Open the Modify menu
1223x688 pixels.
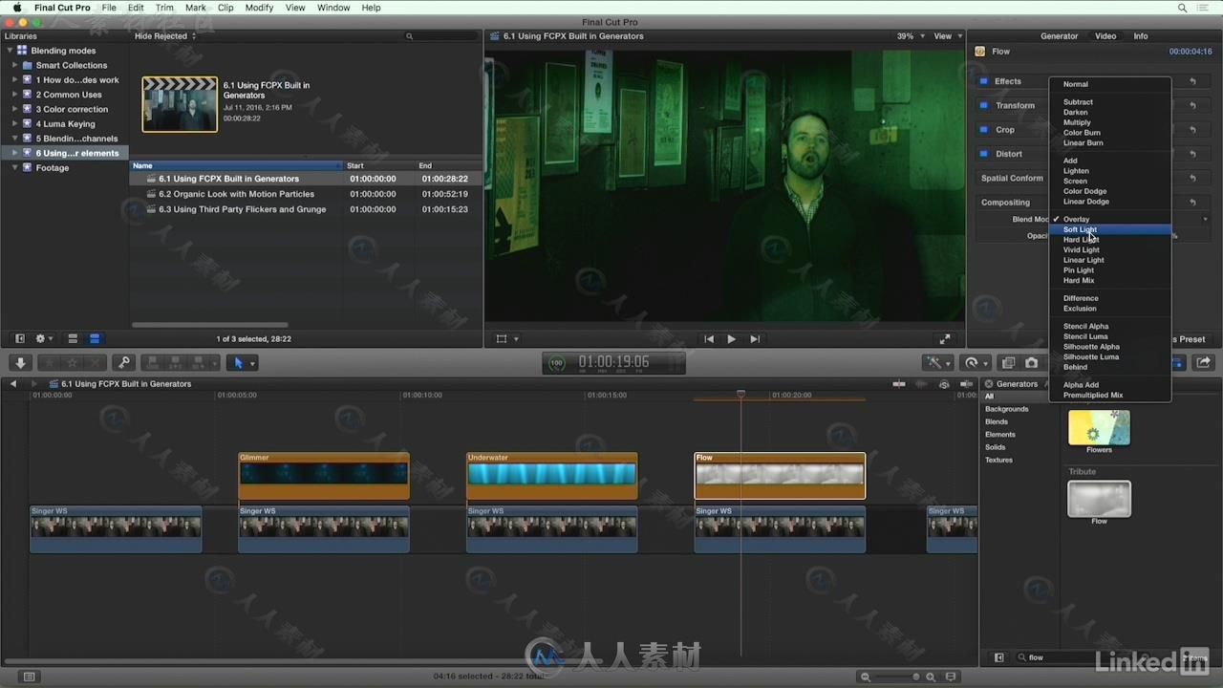(x=259, y=8)
